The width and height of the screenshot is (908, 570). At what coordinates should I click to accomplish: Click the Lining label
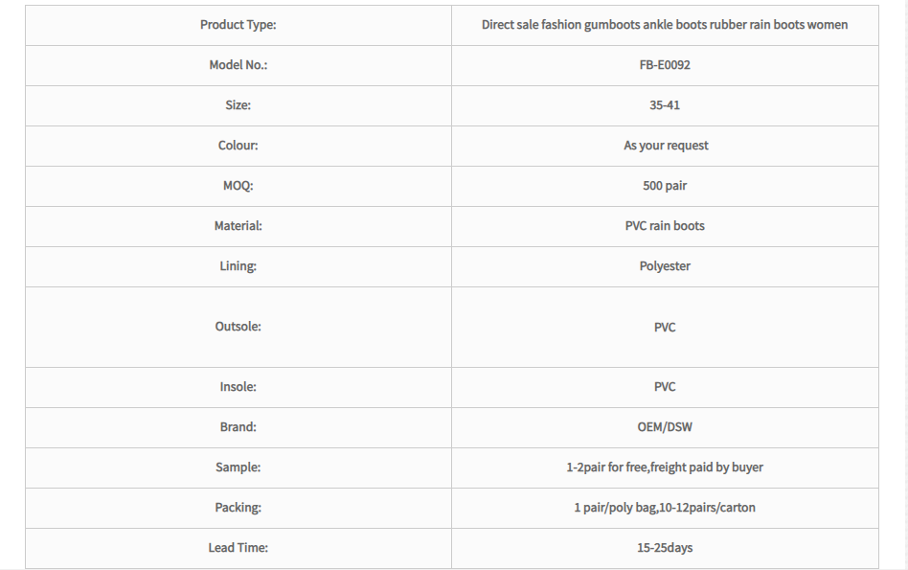point(238,266)
